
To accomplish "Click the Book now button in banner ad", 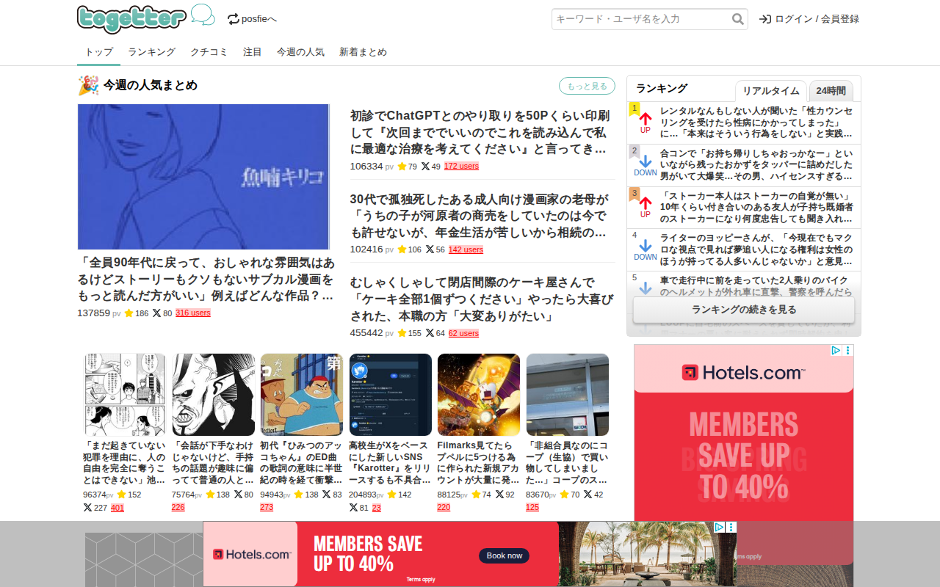I will (x=504, y=555).
